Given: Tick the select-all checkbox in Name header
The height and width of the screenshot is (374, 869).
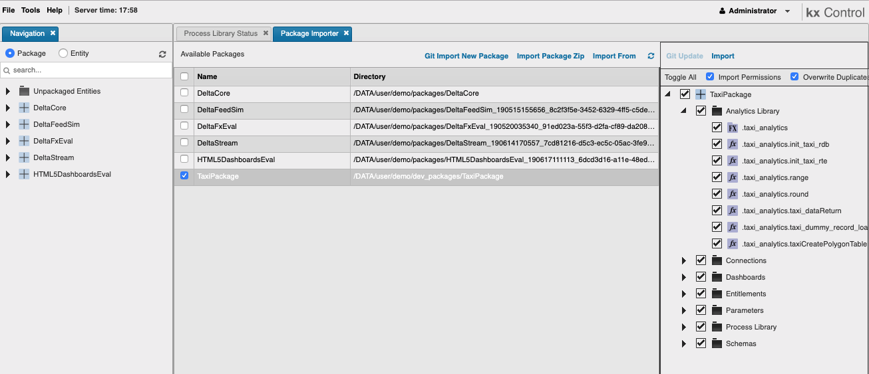Looking at the screenshot, I should [x=184, y=76].
